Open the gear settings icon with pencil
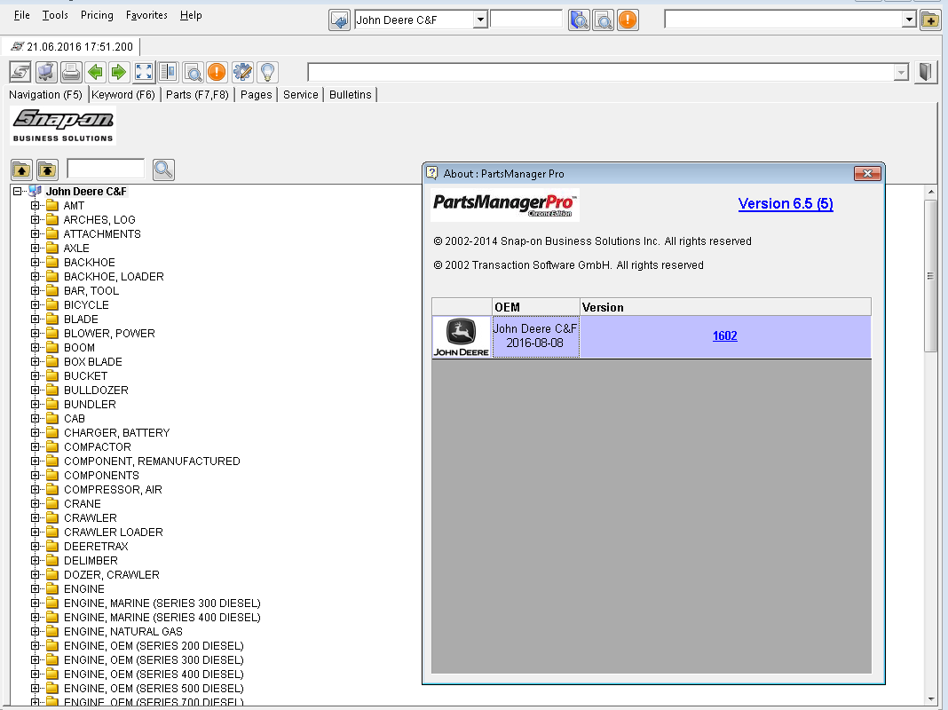This screenshot has width=948, height=710. click(242, 72)
